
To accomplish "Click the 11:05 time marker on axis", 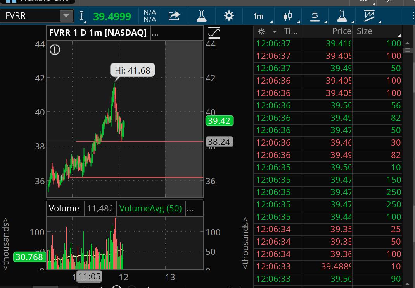I will pos(90,276).
